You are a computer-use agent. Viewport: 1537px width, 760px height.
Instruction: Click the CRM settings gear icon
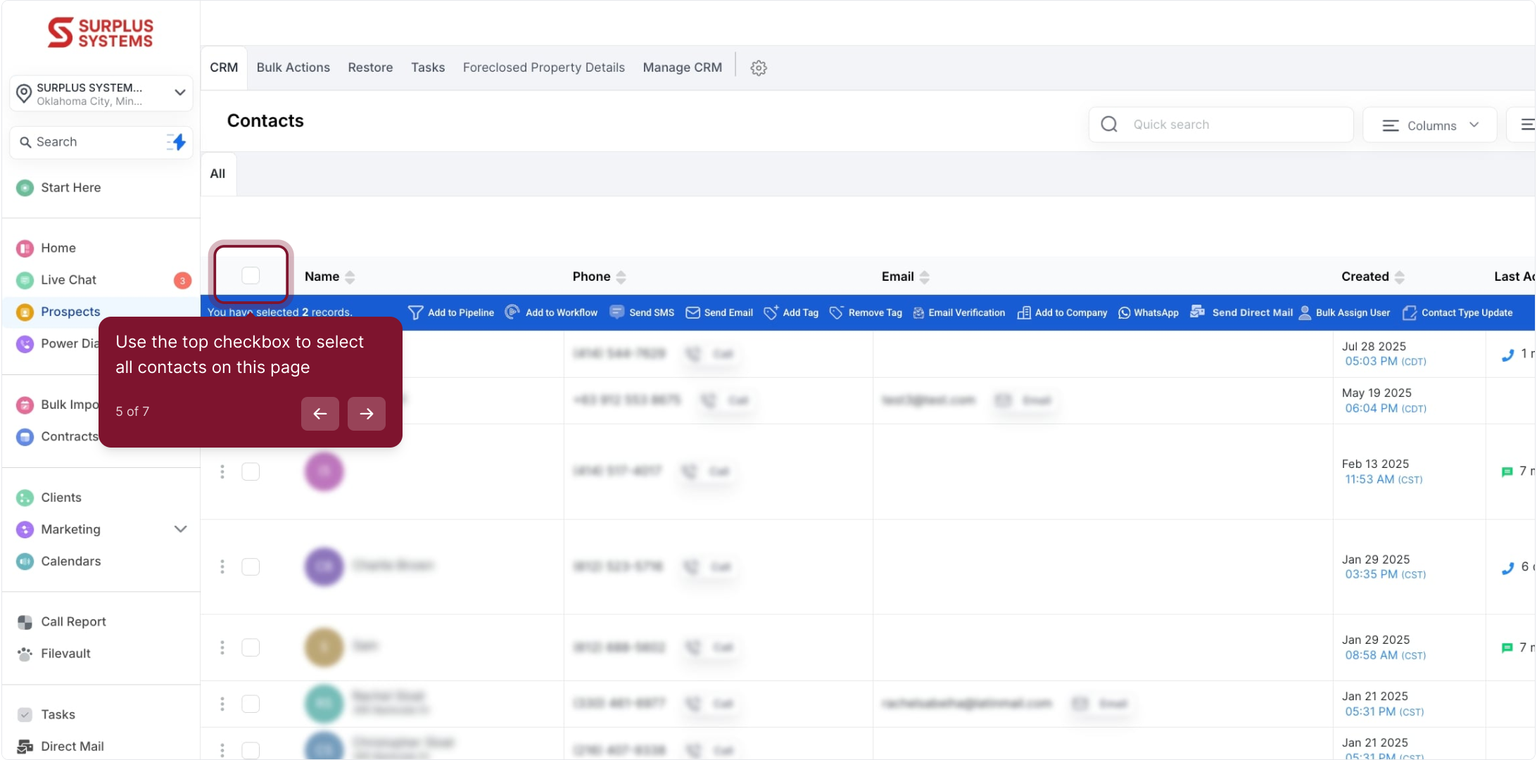[x=758, y=68]
